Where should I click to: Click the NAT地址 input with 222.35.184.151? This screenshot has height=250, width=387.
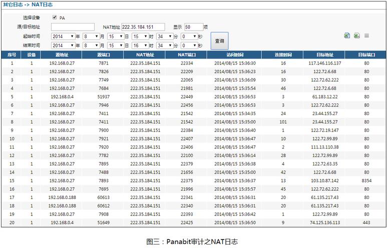pyautogui.click(x=143, y=27)
